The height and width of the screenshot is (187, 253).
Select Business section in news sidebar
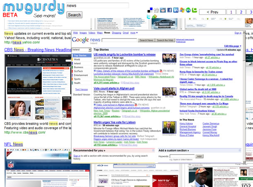pos(78,67)
